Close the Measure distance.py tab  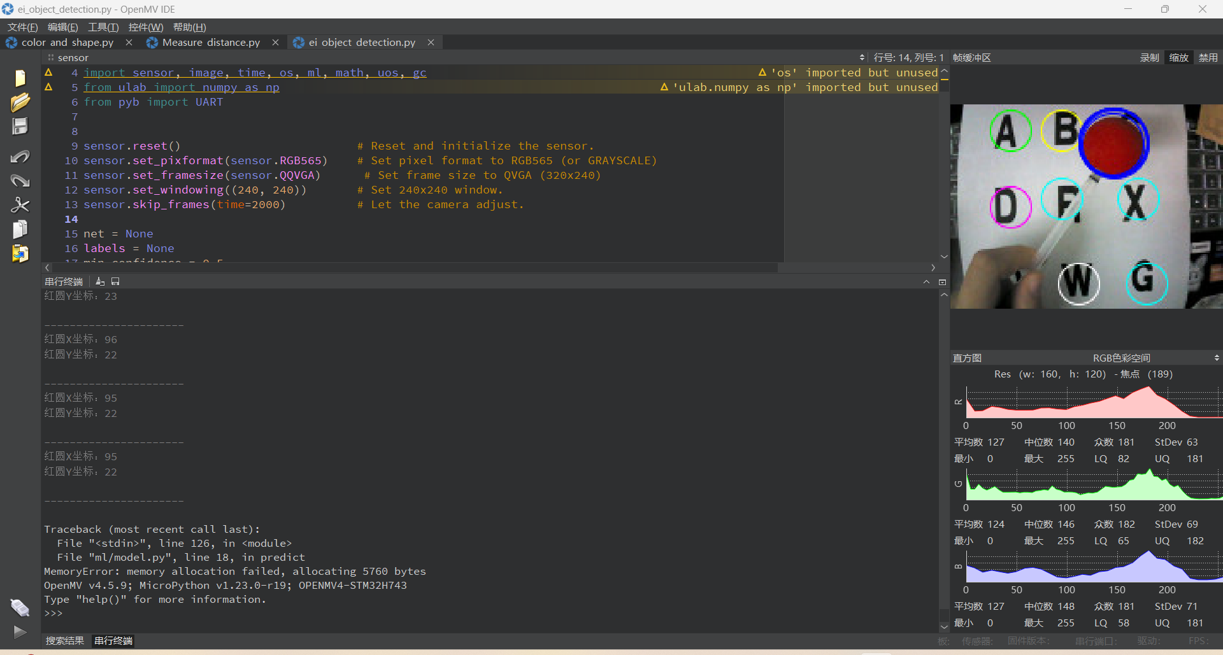(x=275, y=42)
